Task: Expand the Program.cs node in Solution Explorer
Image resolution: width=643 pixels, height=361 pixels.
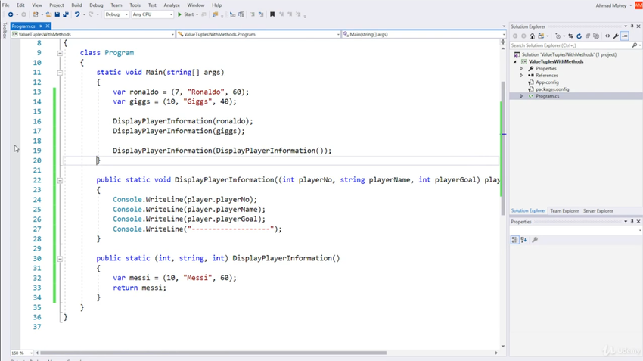Action: pyautogui.click(x=522, y=96)
